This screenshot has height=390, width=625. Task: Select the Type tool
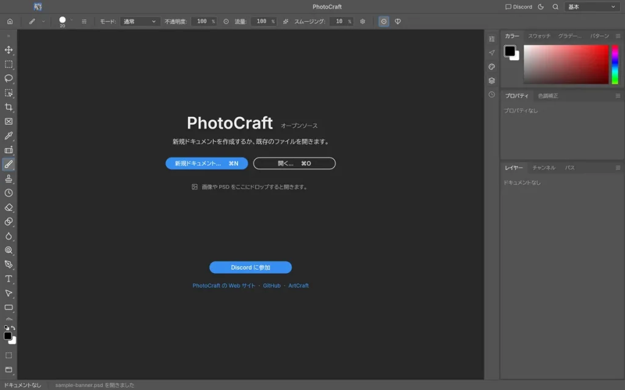pyautogui.click(x=9, y=279)
